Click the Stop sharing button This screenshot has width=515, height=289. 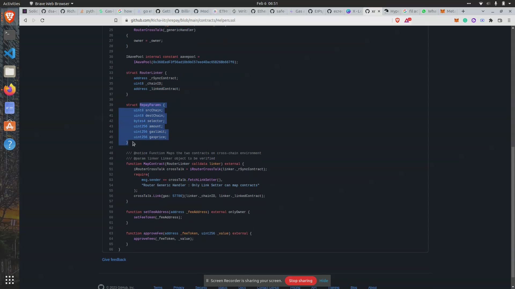[300, 281]
